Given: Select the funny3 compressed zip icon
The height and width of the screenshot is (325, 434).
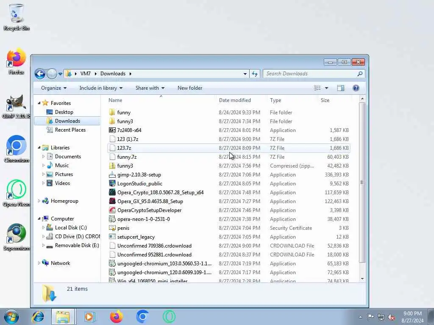Looking at the screenshot, I should pos(112,166).
